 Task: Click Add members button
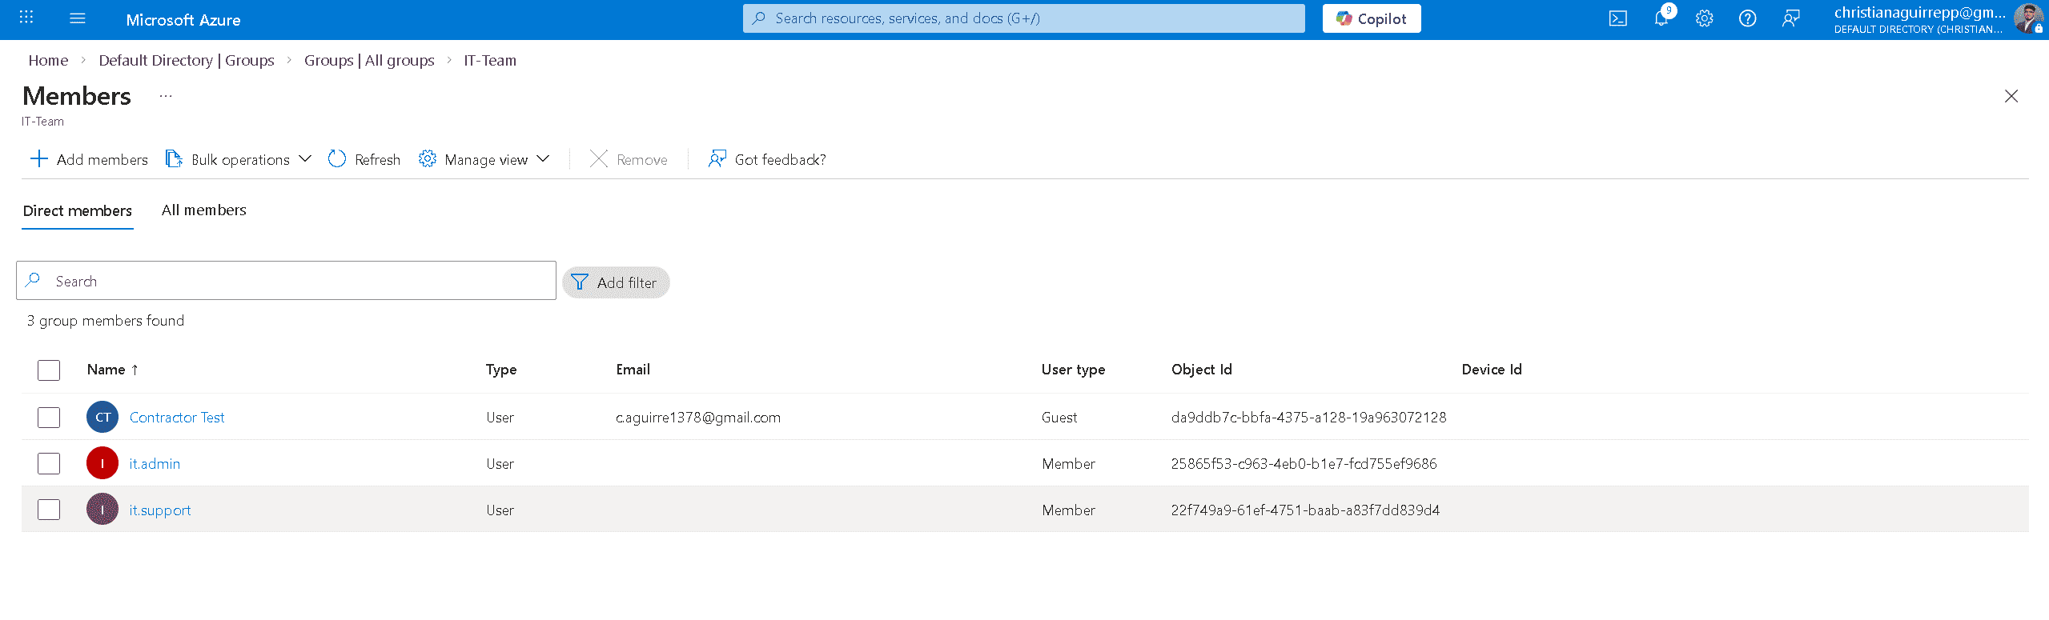[x=89, y=159]
